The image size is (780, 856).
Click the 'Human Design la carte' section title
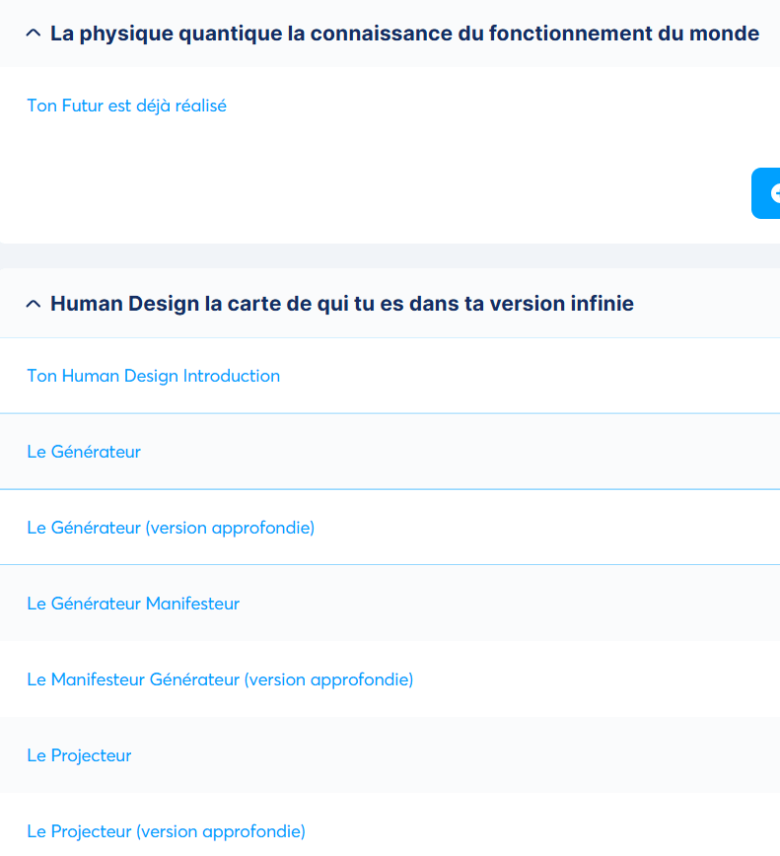coord(341,304)
